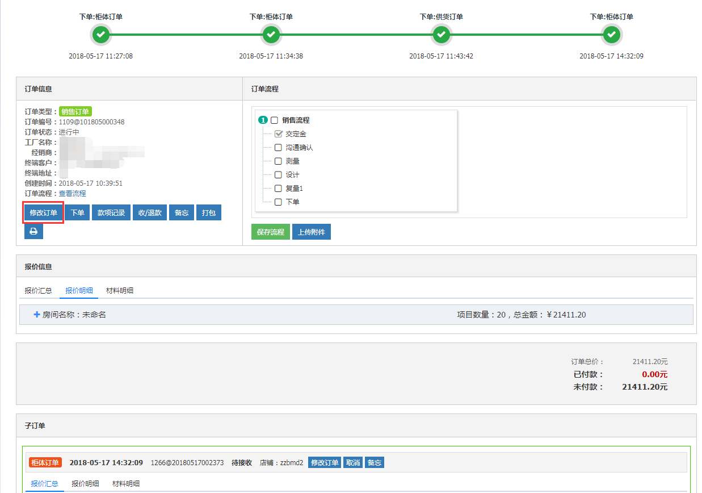Click the step checkmark dated 2018-05-17 14:32:09
The height and width of the screenshot is (493, 702).
coord(612,35)
